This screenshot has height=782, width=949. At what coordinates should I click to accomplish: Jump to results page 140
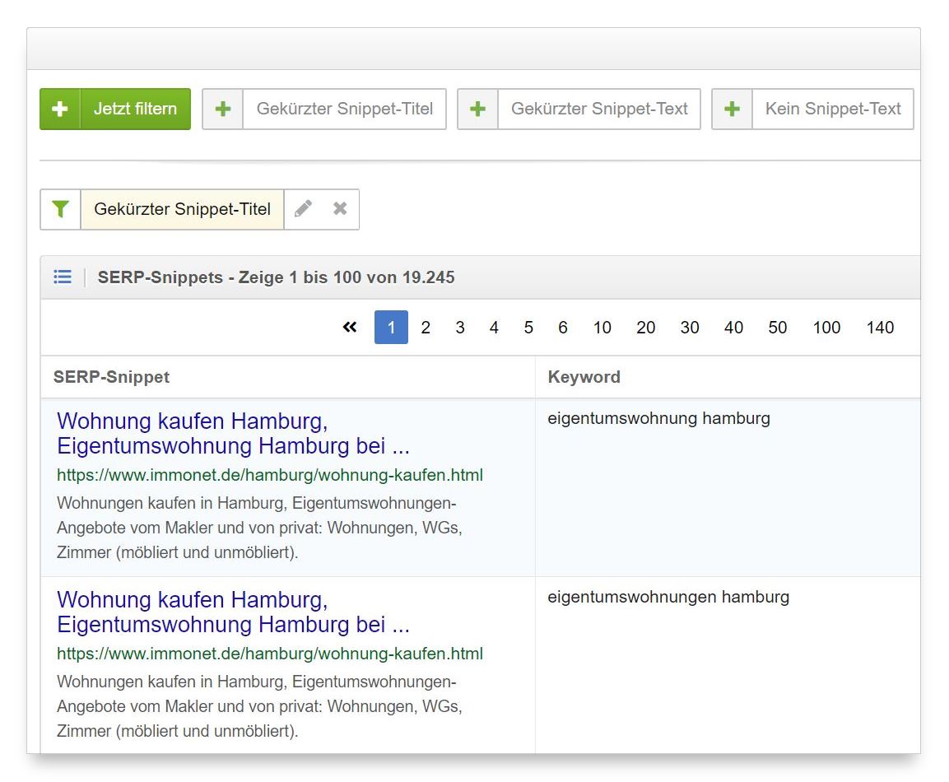(880, 328)
